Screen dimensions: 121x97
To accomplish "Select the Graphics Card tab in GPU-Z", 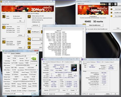I will point(7,53).
